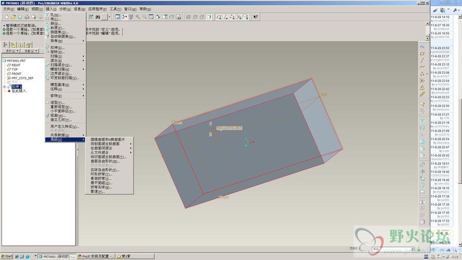Click message area scroll down arrow

click(427, 39)
